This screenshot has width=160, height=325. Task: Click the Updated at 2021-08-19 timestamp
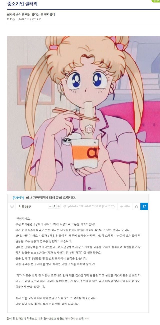(x=90, y=206)
